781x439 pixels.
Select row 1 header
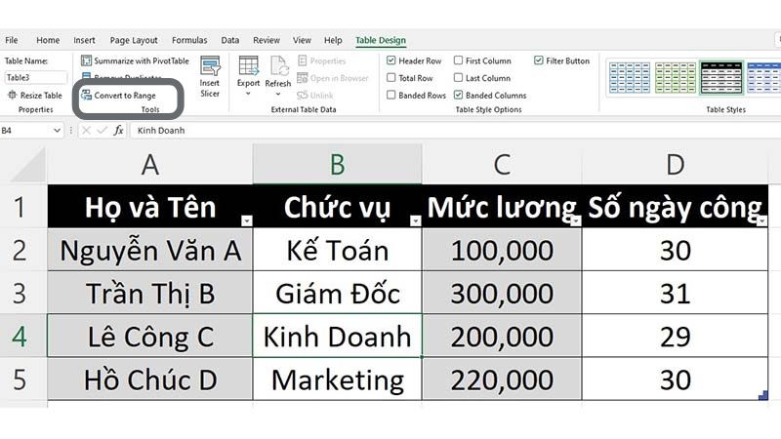click(x=20, y=207)
